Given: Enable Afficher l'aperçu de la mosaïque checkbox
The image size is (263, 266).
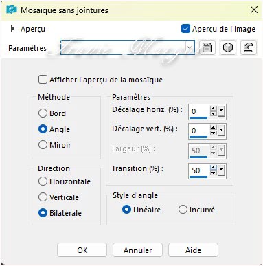Looking at the screenshot, I should 43,80.
